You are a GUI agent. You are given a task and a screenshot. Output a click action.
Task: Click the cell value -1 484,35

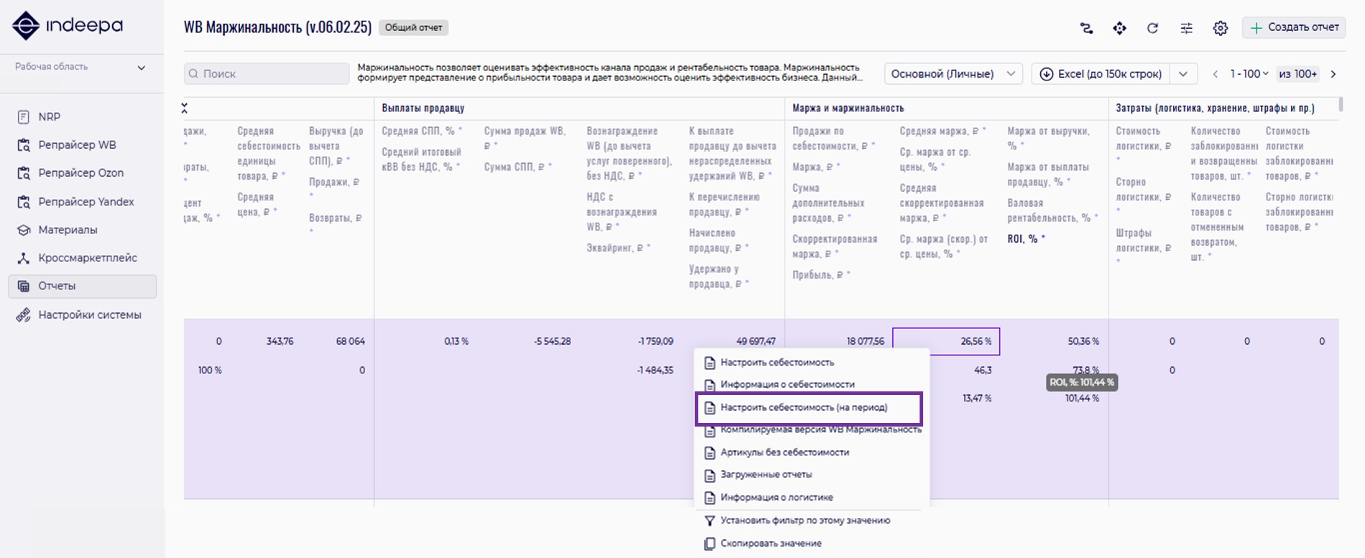click(x=655, y=370)
